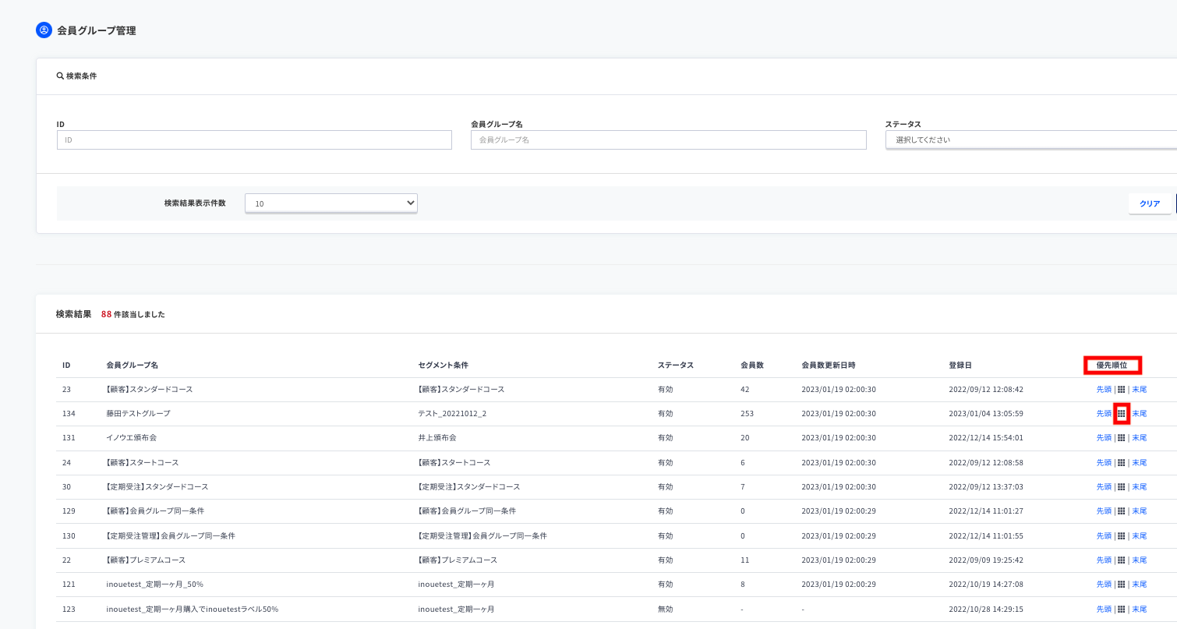Click grid icon in ID 30 row
Screen dimensions: 1177x629
(1122, 487)
